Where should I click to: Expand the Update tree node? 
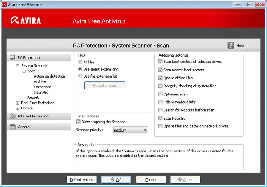coord(18,108)
